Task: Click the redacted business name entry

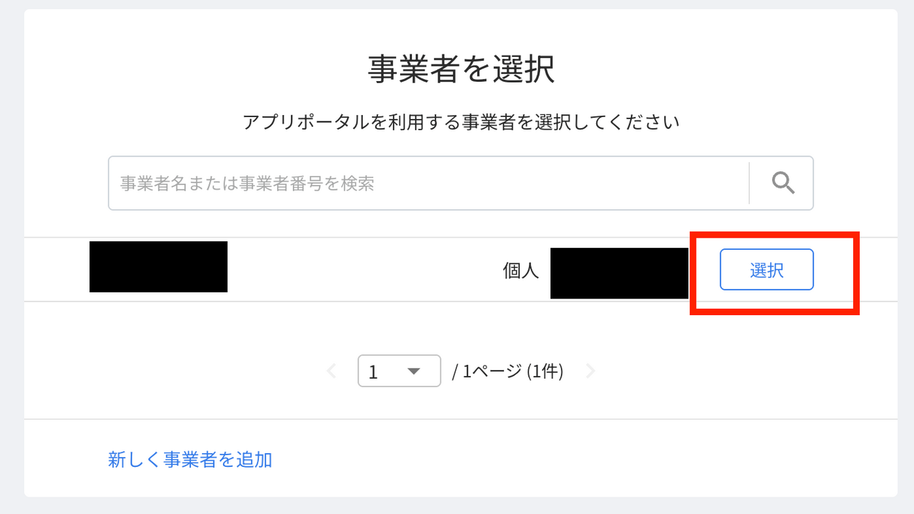Action: (x=158, y=267)
